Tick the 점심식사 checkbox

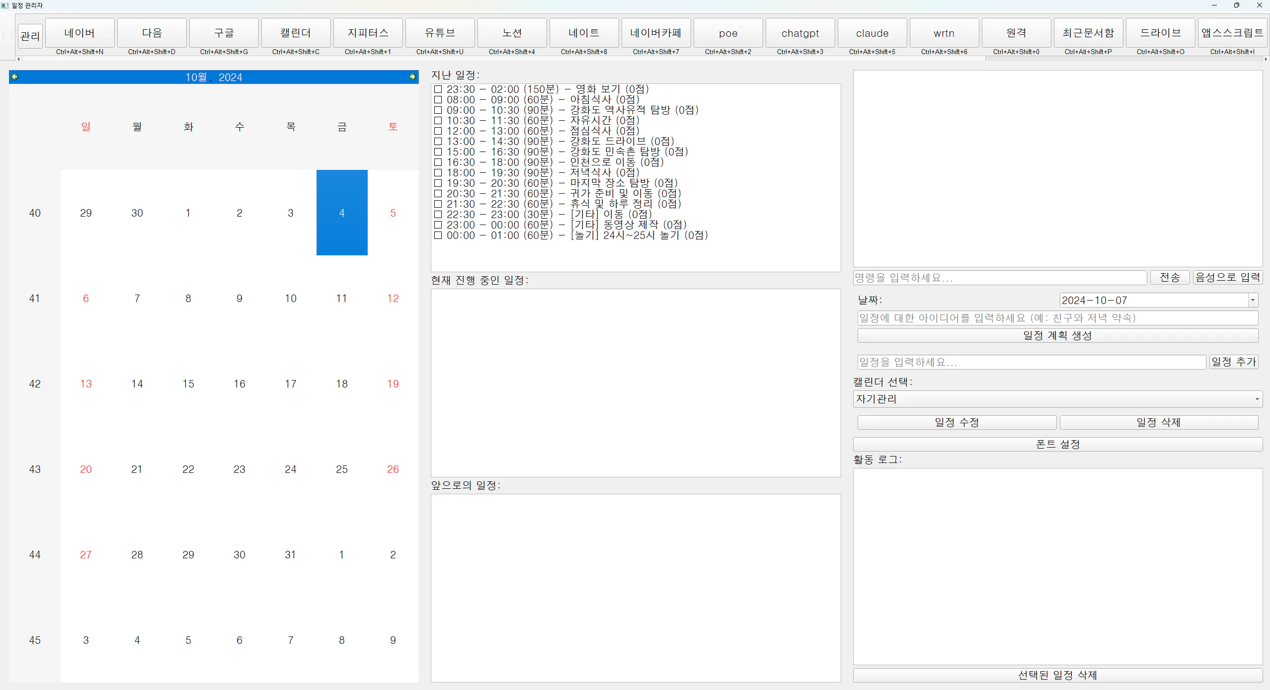click(x=438, y=131)
